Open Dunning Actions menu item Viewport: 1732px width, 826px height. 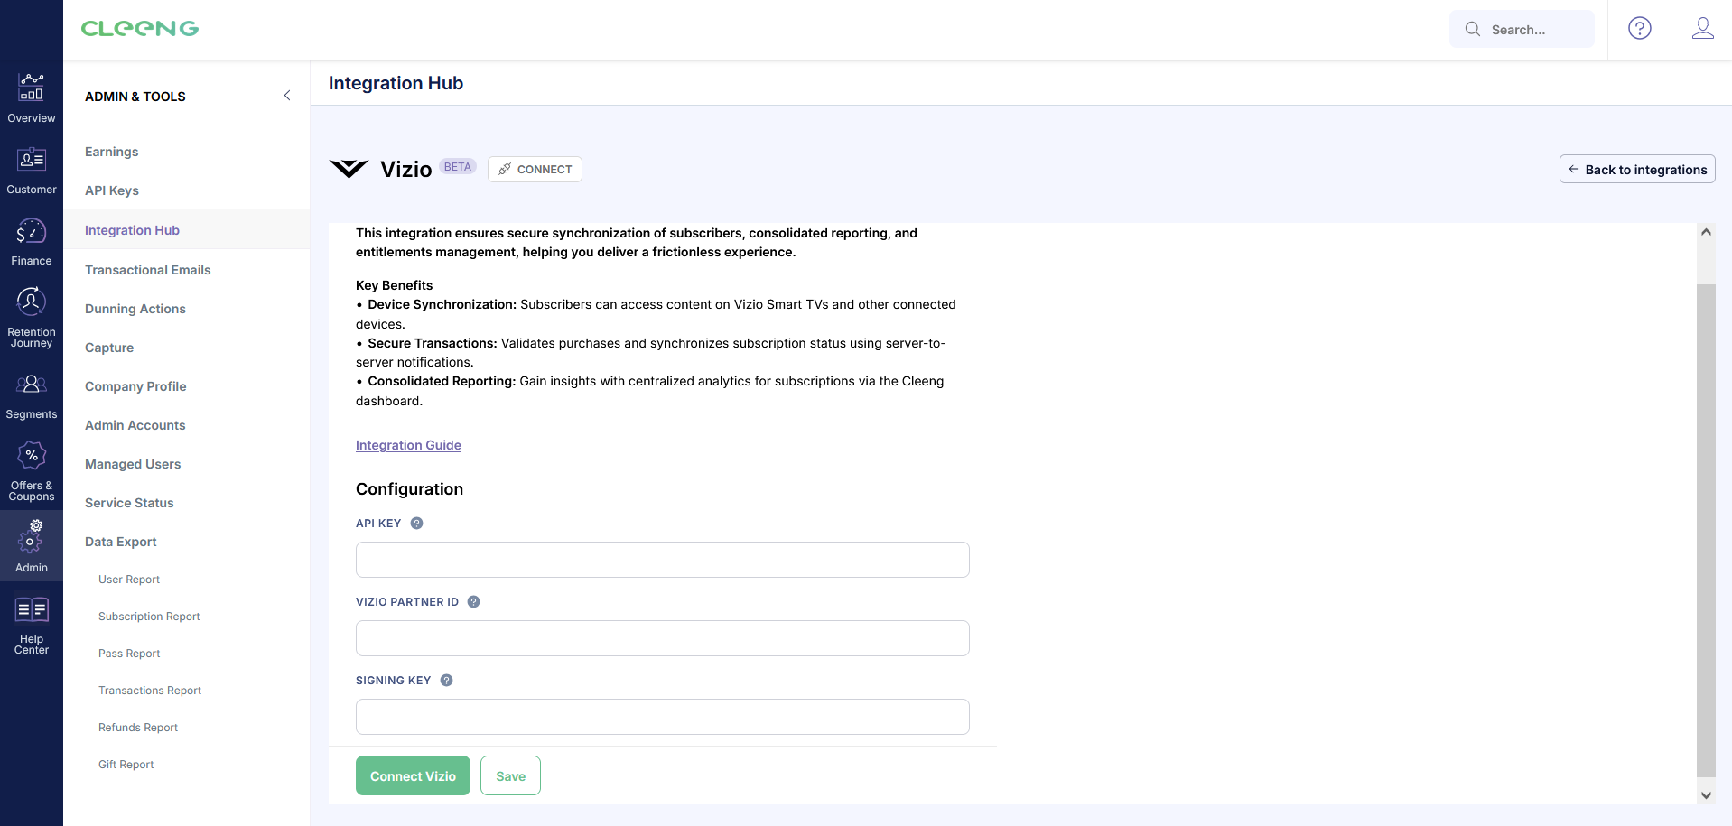(135, 309)
